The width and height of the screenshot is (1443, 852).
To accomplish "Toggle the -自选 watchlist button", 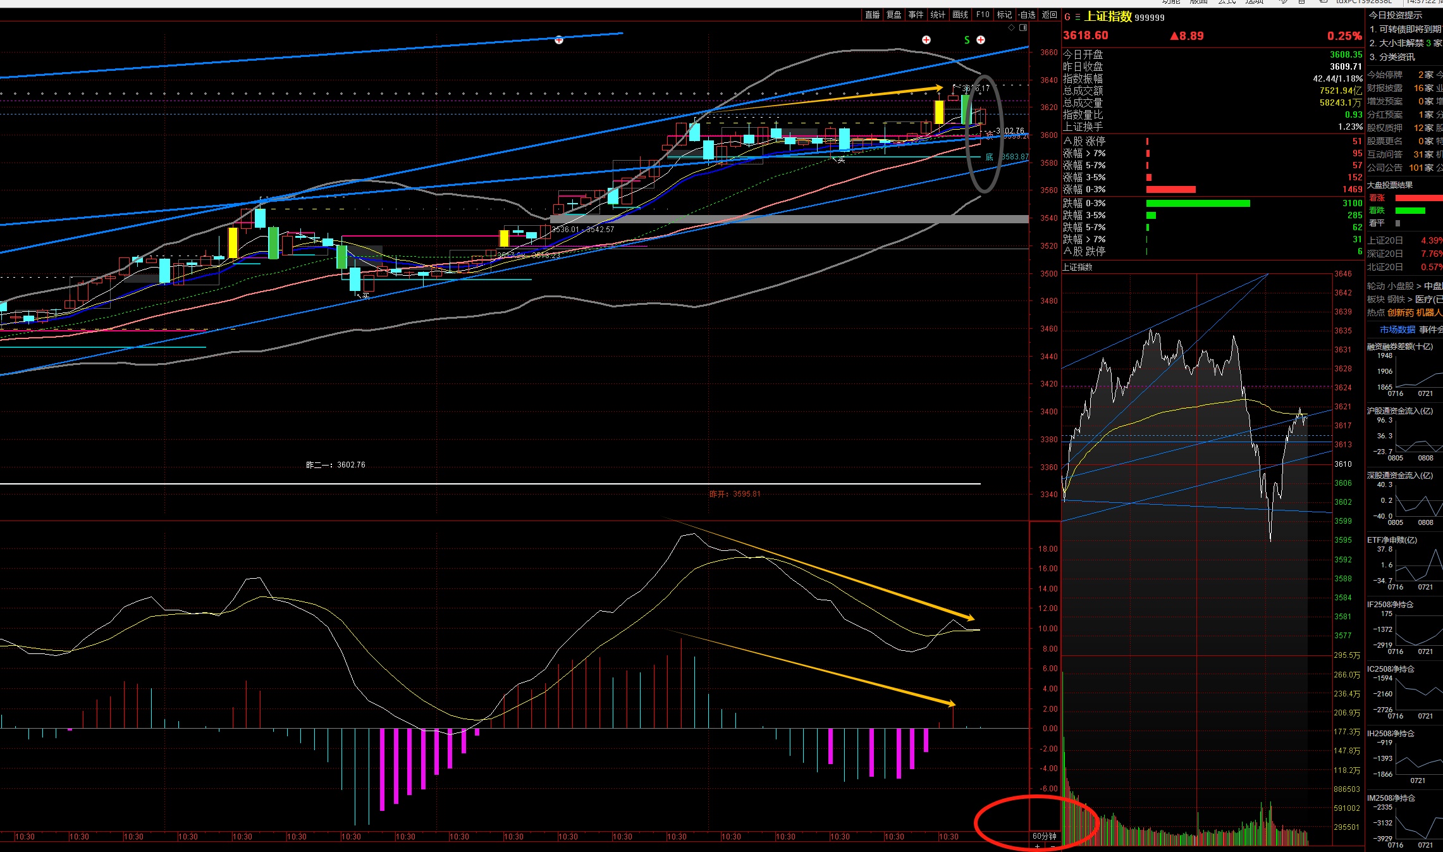I will 1026,15.
